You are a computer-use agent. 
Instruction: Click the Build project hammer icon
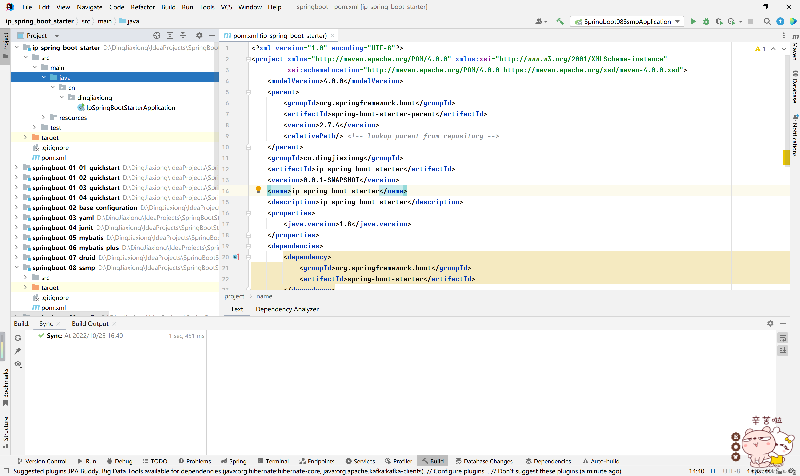[560, 21]
